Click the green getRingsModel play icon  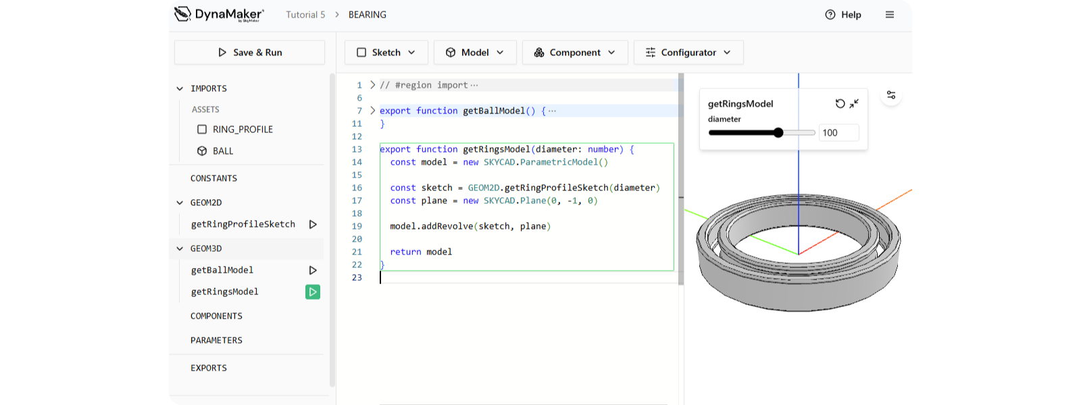313,292
